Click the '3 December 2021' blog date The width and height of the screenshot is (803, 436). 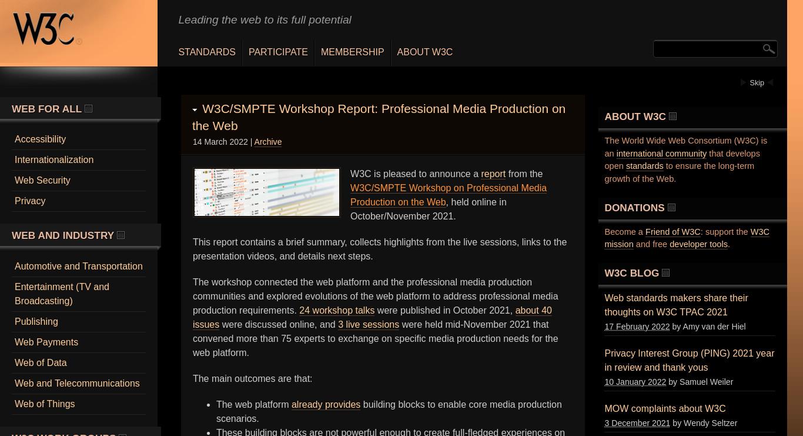click(637, 423)
